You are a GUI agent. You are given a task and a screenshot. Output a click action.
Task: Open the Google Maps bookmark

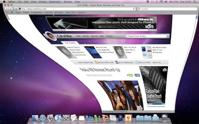pyautogui.click(x=36, y=13)
